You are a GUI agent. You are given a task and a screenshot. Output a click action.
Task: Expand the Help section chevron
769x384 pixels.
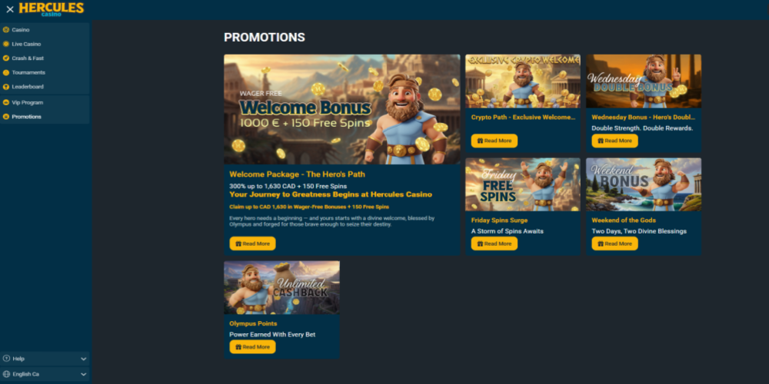(83, 359)
